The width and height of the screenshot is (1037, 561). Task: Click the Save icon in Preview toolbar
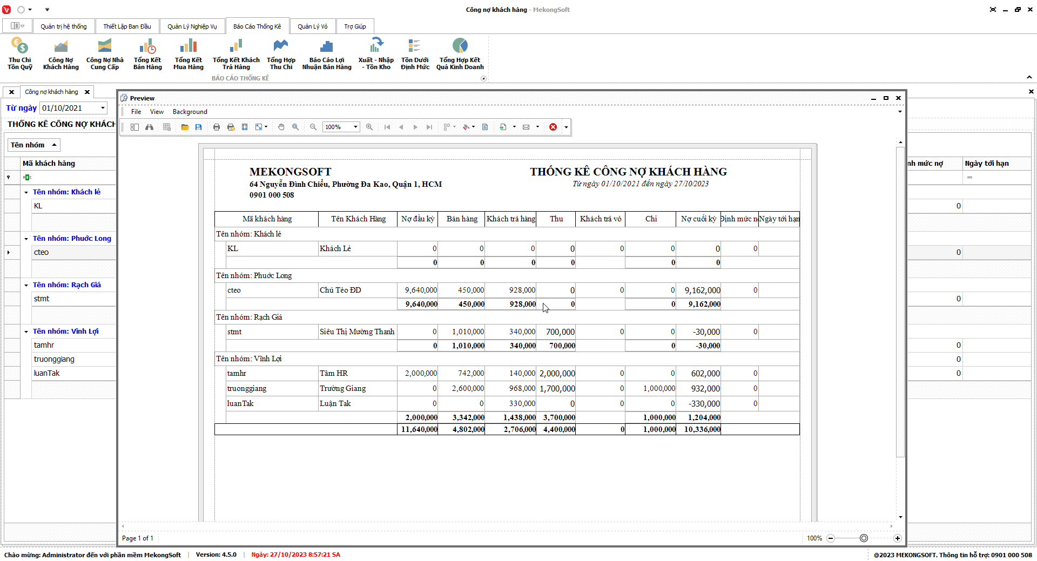[x=199, y=127]
